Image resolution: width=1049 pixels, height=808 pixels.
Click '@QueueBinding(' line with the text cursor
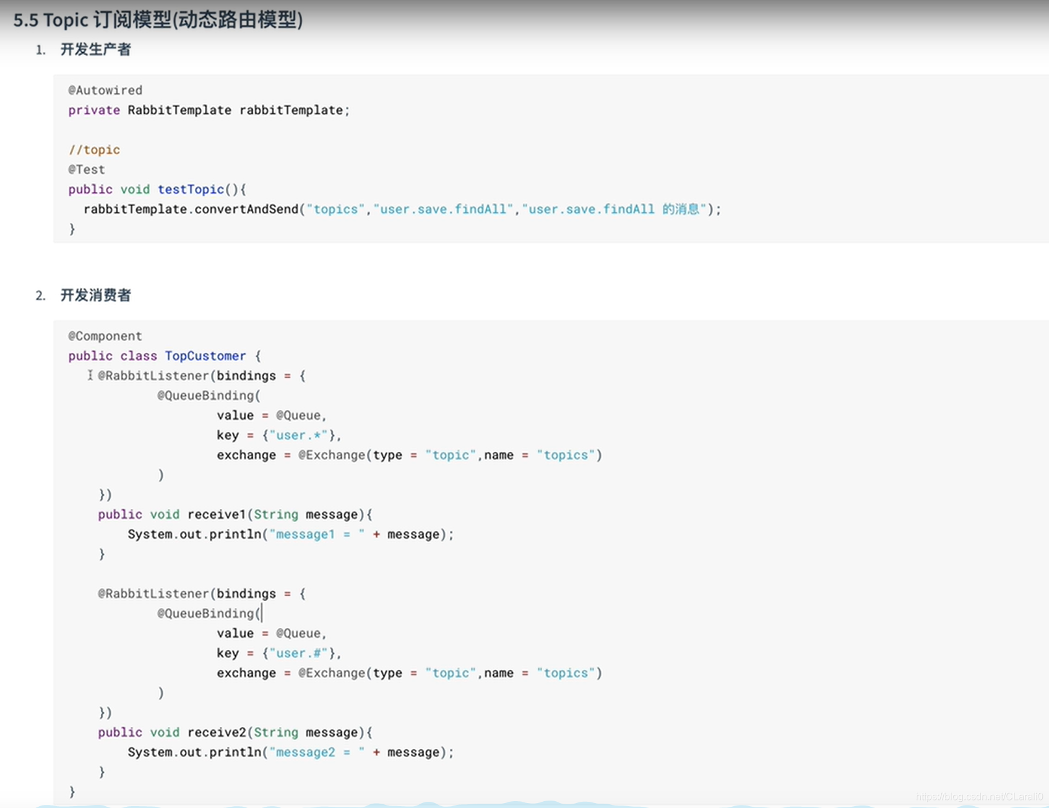click(x=210, y=614)
